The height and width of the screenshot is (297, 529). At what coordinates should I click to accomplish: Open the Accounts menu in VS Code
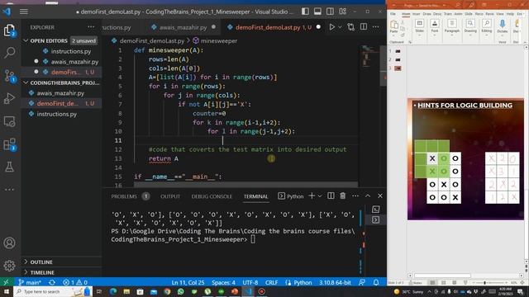[9, 243]
